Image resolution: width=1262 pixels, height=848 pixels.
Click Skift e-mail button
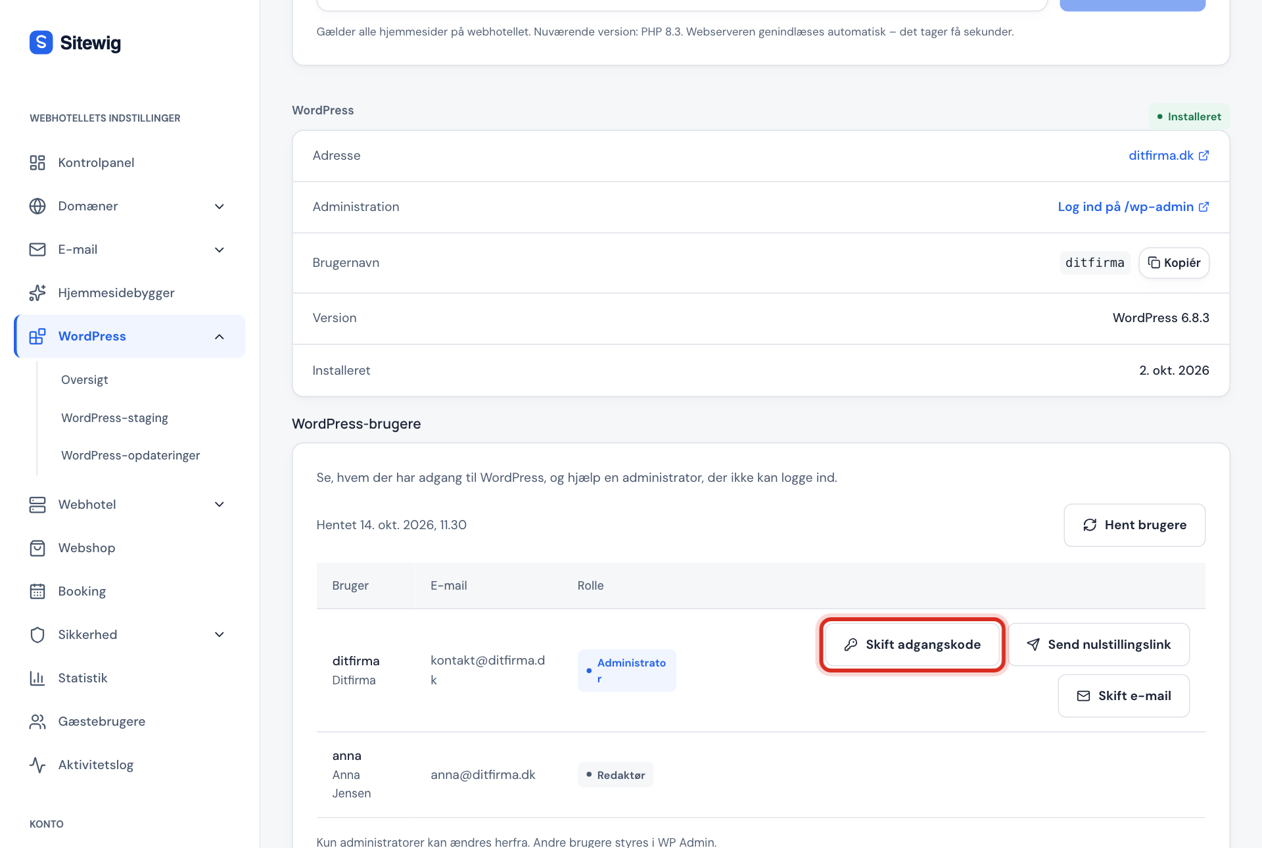(1124, 695)
